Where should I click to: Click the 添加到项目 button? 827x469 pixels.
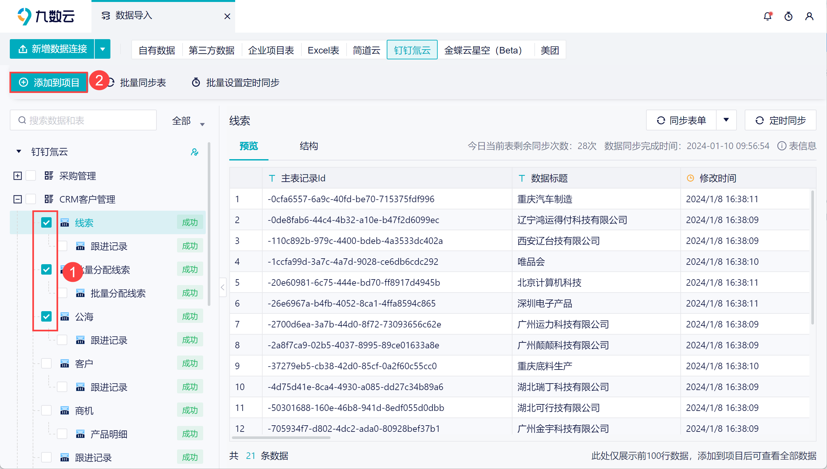(x=49, y=83)
